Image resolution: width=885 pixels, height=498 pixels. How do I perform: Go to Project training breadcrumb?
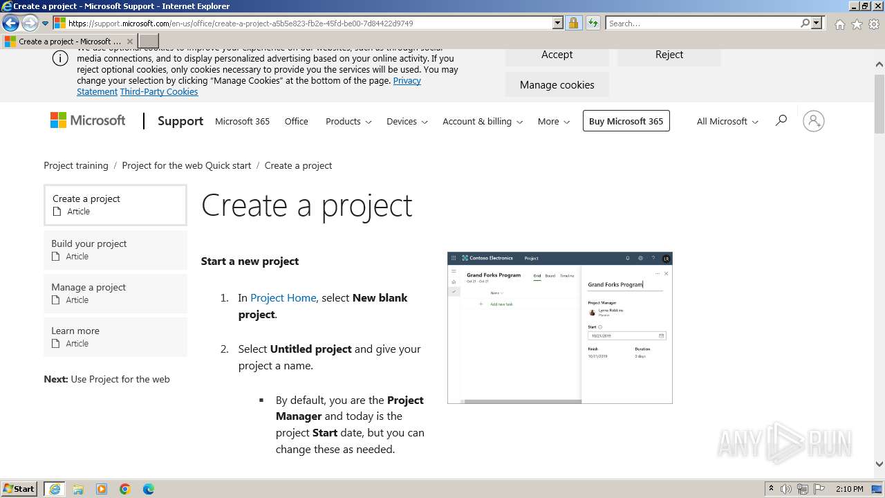click(x=76, y=165)
